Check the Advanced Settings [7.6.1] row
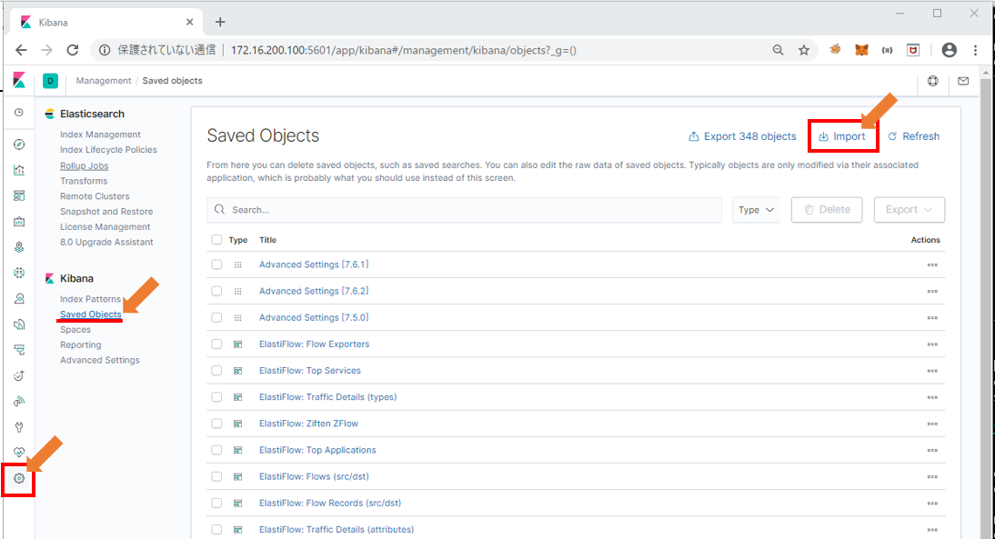Screen dimensions: 995x539 click(x=216, y=265)
